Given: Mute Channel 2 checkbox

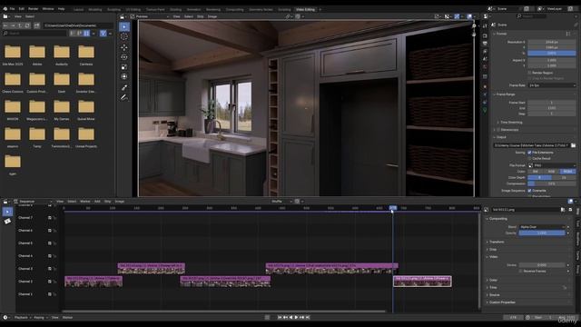Looking at the screenshot, I should click(x=50, y=282).
